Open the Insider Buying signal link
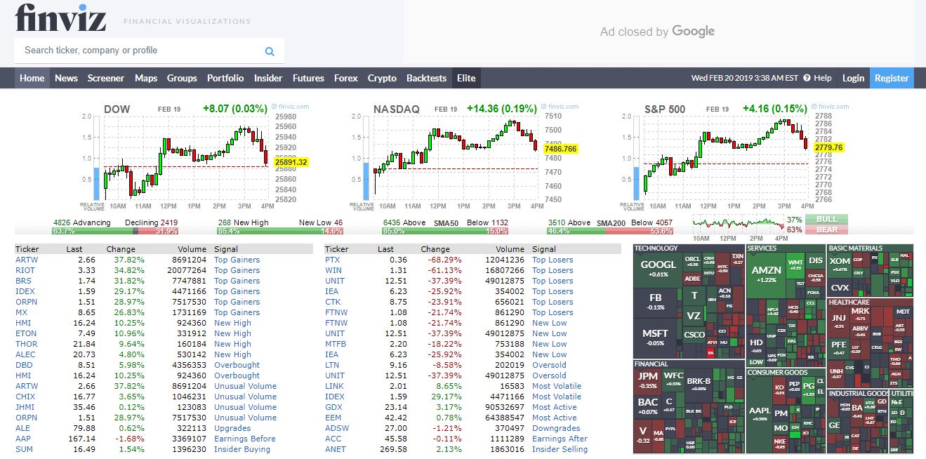 coord(242,449)
